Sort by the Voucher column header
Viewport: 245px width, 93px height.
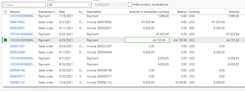click(15, 12)
